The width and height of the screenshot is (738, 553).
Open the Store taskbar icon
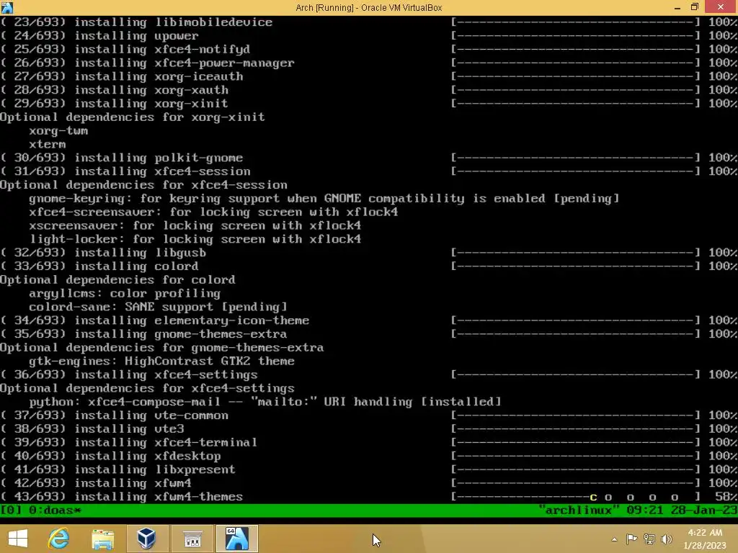coord(192,539)
